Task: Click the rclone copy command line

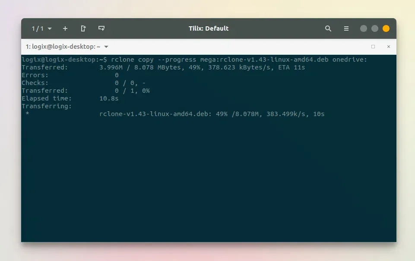Action: click(194, 60)
